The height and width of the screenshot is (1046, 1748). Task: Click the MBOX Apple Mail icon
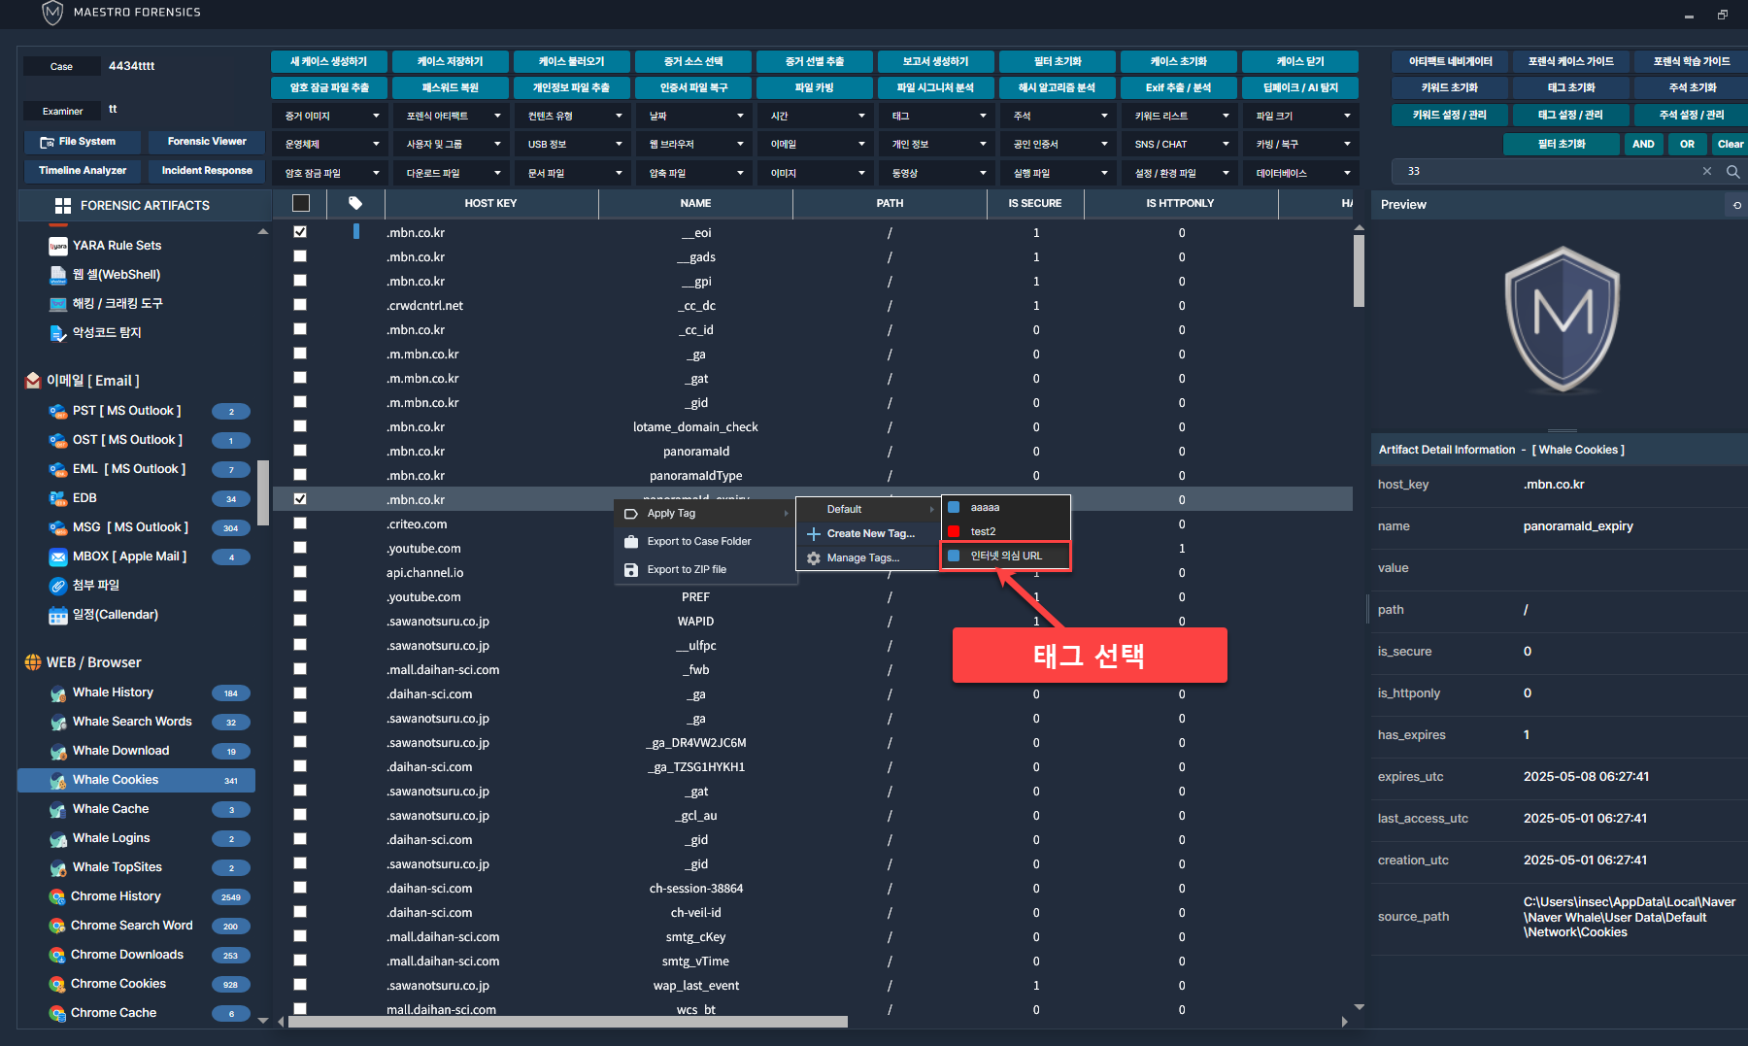click(58, 557)
